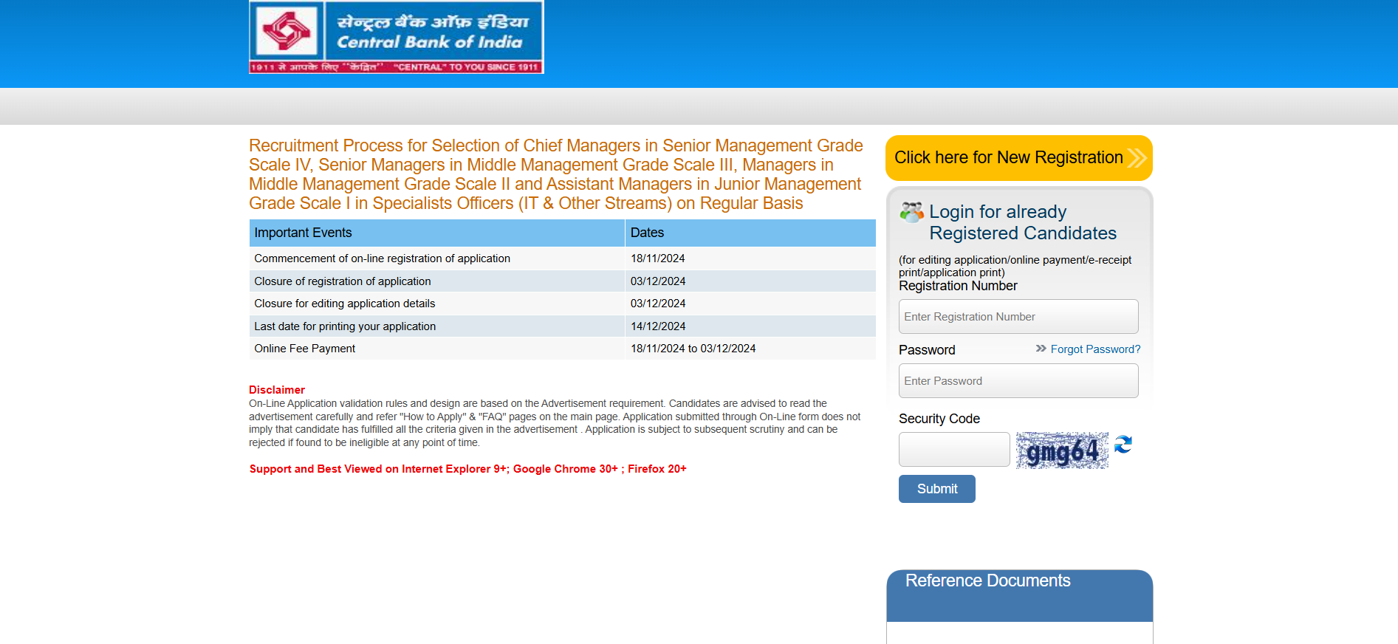The image size is (1398, 644).
Task: Click the Password label
Action: click(927, 350)
